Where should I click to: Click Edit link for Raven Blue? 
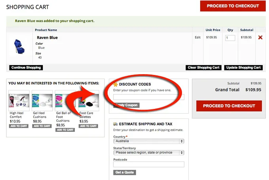198,37
